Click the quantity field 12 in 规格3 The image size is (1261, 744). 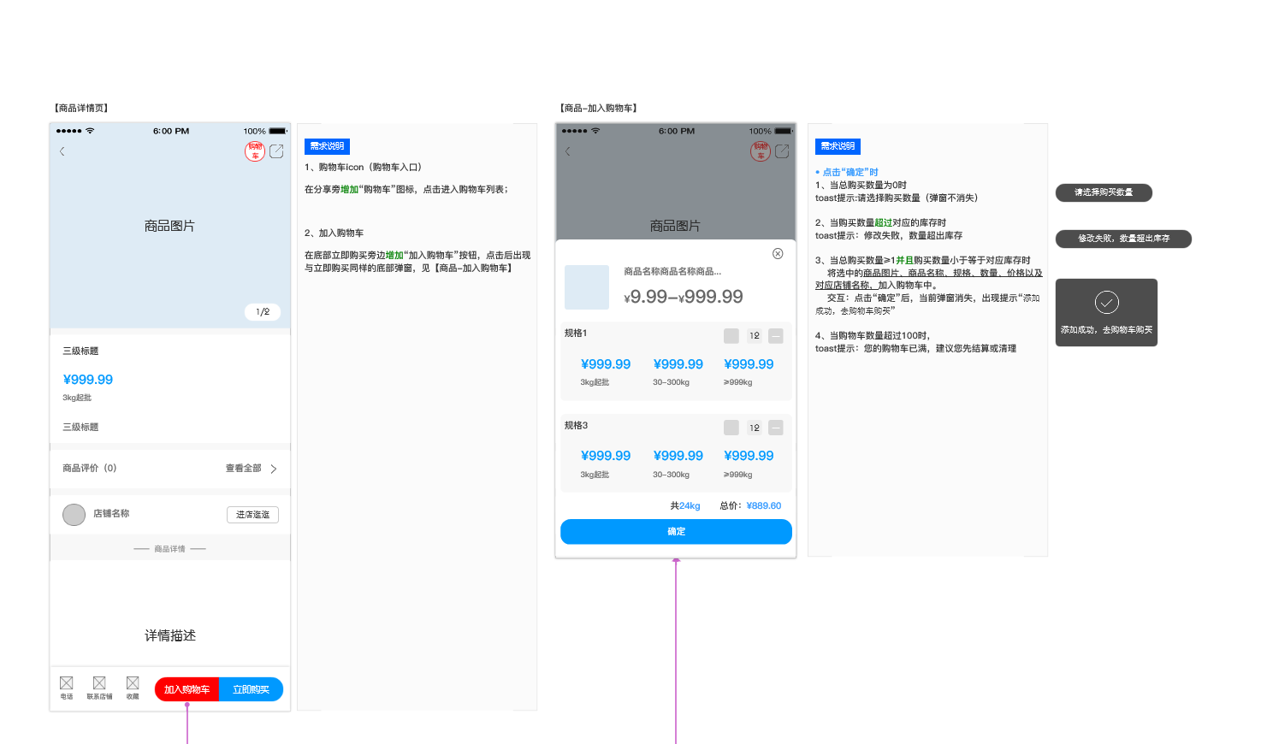754,428
